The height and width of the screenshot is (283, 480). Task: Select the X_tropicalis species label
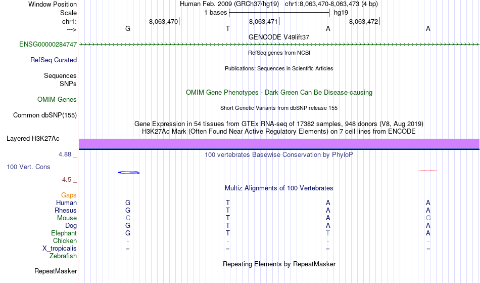[60, 249]
